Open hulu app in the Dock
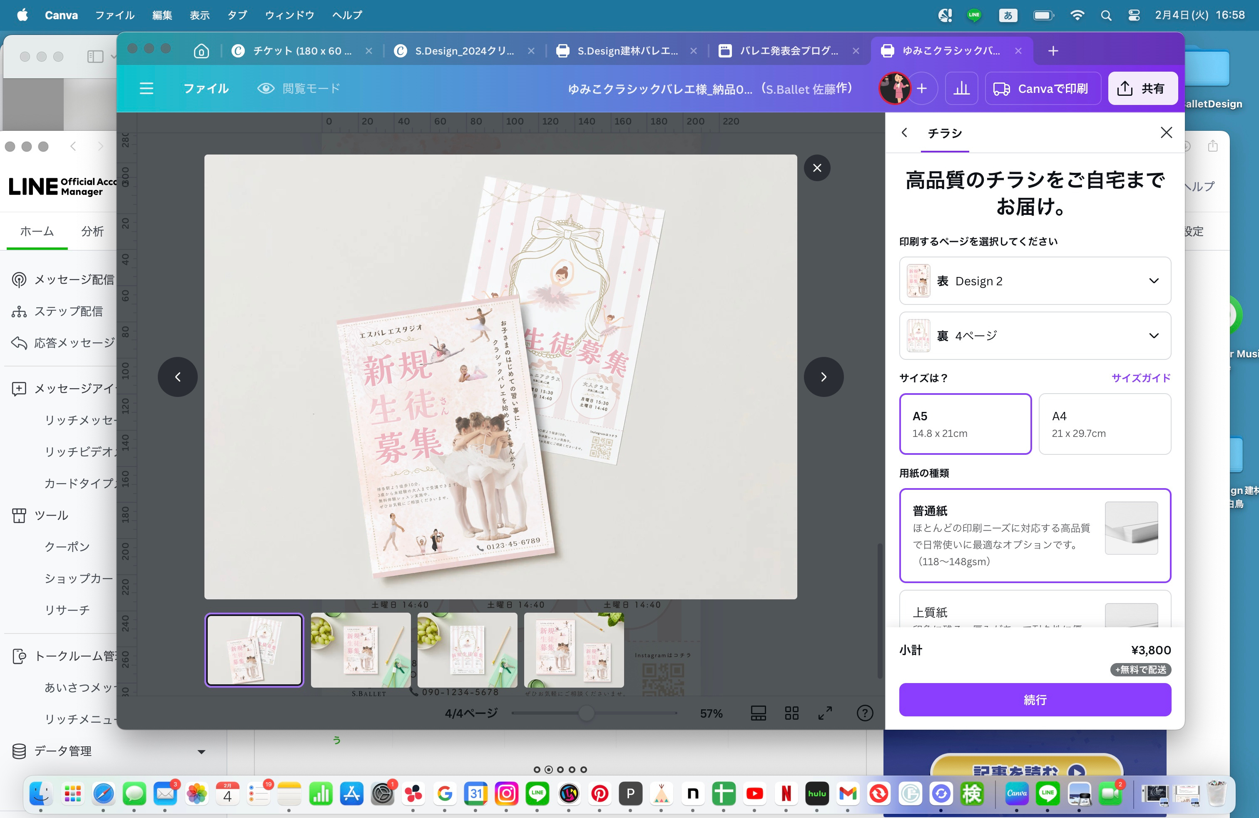 point(817,794)
